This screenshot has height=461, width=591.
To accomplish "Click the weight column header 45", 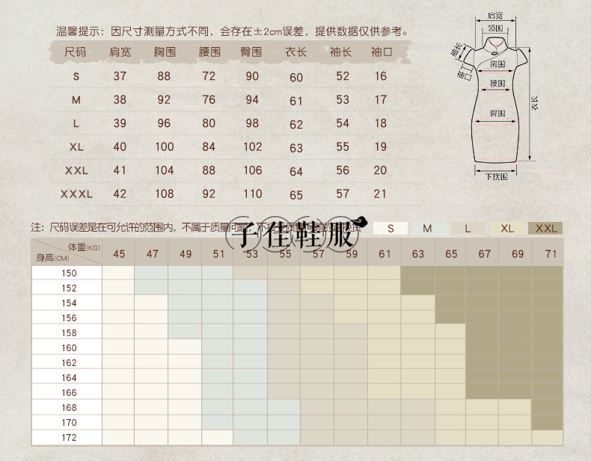I will coord(119,254).
